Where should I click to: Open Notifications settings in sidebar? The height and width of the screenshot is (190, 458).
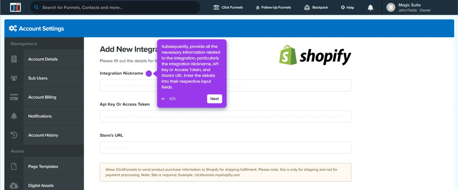[44, 116]
